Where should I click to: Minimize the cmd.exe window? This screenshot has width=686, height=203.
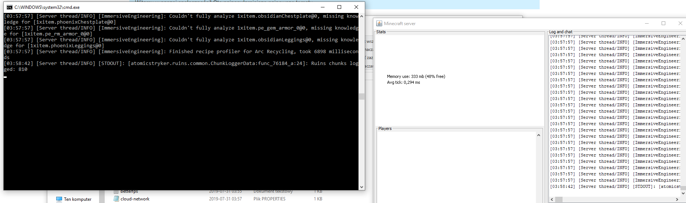click(322, 7)
